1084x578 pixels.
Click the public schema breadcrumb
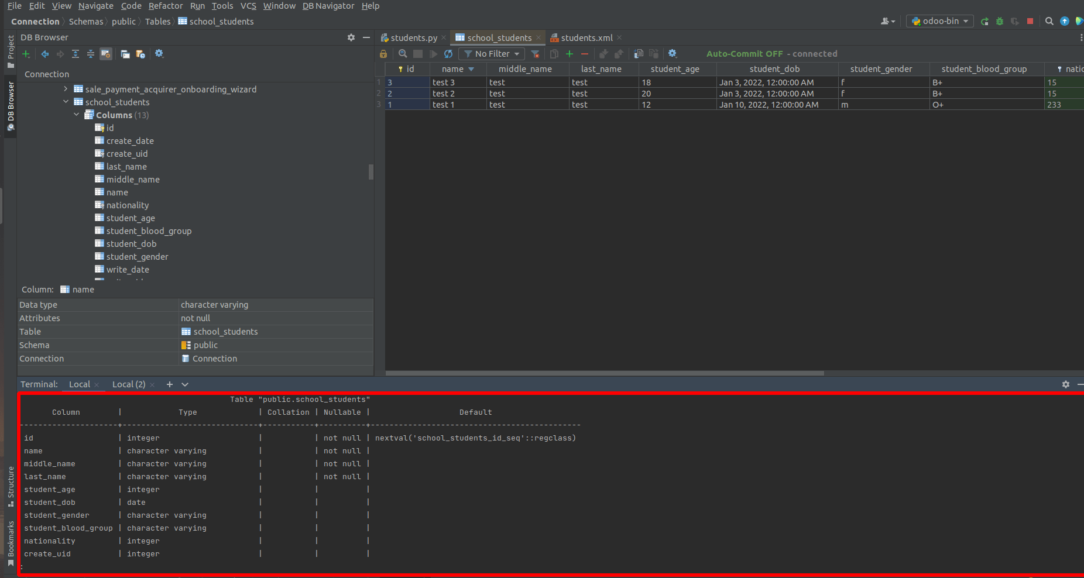[124, 22]
